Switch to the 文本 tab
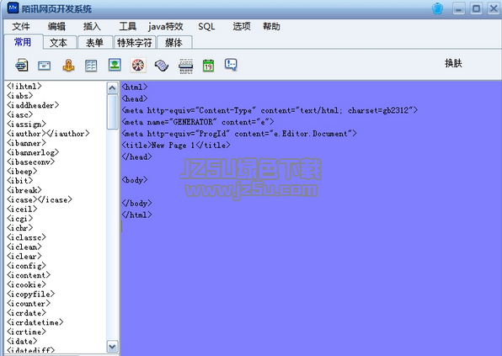The height and width of the screenshot is (356, 502). point(60,43)
